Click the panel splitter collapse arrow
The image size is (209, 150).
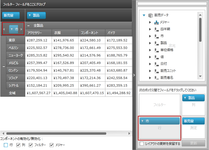coord(134,75)
